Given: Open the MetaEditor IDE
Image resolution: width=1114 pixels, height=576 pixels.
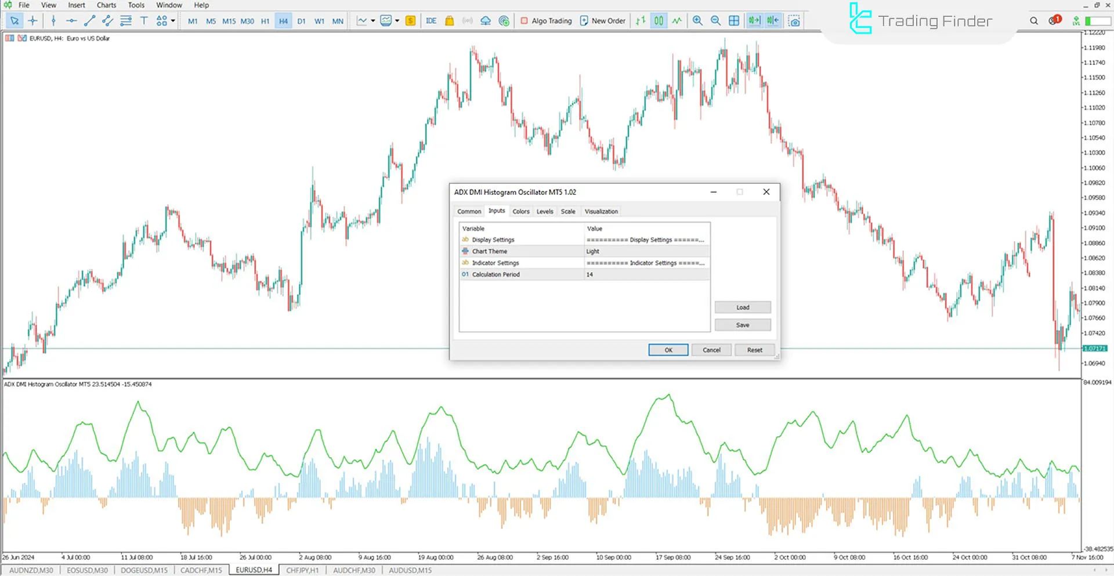Looking at the screenshot, I should tap(431, 20).
